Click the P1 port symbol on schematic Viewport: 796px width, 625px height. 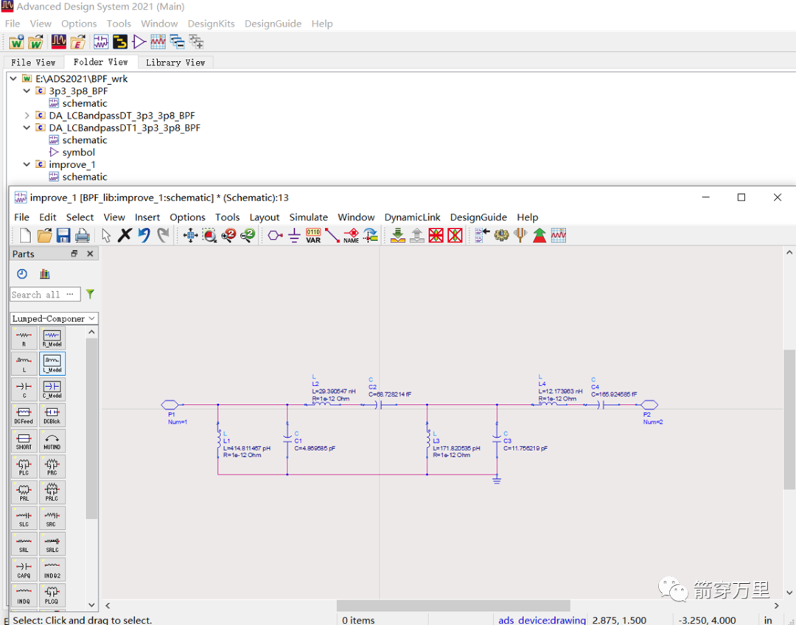pyautogui.click(x=170, y=405)
